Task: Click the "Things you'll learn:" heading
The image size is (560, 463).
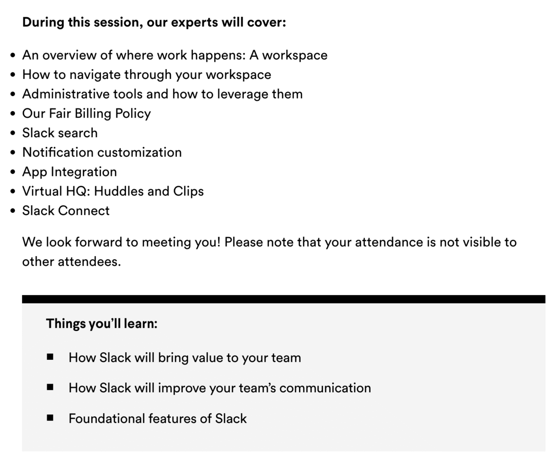Action: 102,323
